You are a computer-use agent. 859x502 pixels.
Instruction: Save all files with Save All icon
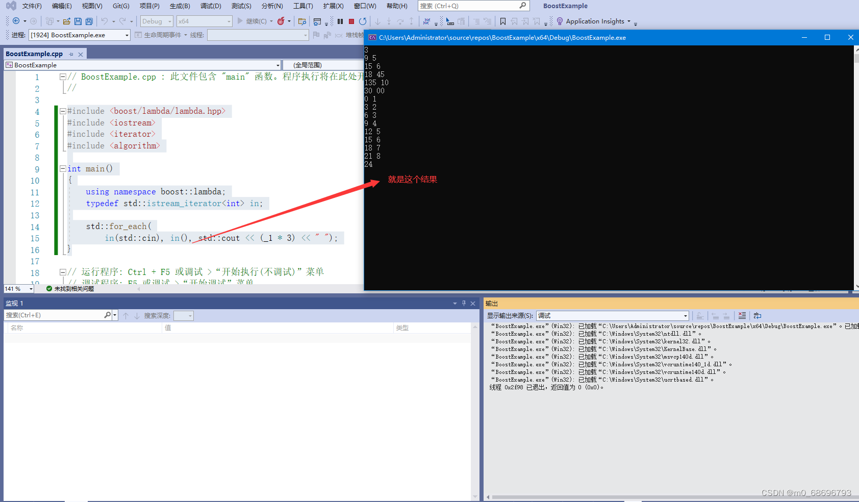tap(88, 21)
